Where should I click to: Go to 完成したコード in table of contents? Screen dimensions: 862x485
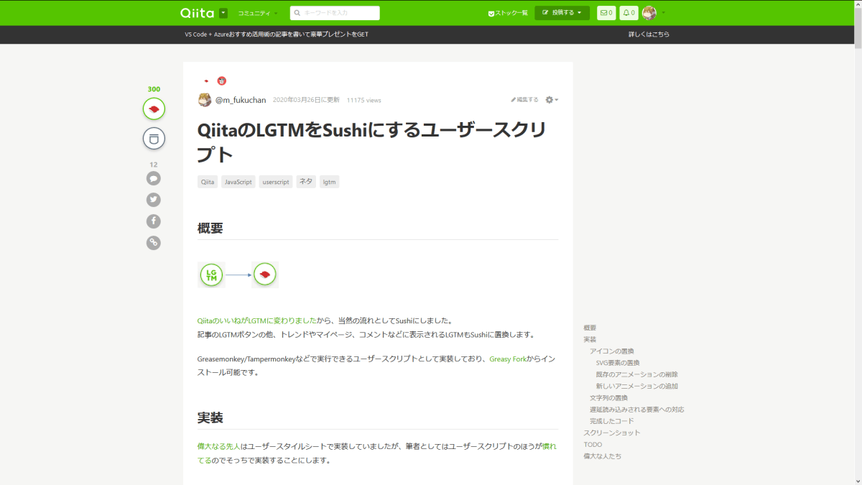click(x=612, y=421)
